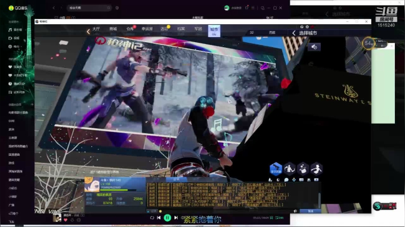Open 播放历史 in QQ Music sidebar
405x227 pixels.
point(16,84)
